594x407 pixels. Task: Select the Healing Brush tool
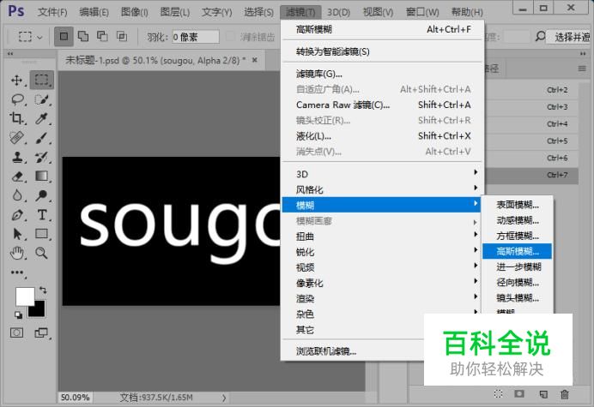pyautogui.click(x=16, y=138)
